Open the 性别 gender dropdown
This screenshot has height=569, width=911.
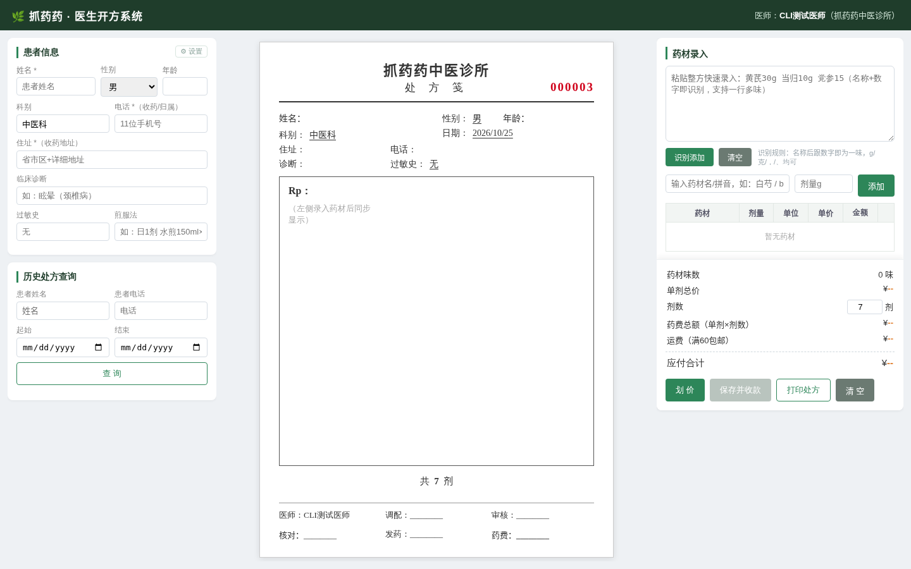tap(129, 87)
